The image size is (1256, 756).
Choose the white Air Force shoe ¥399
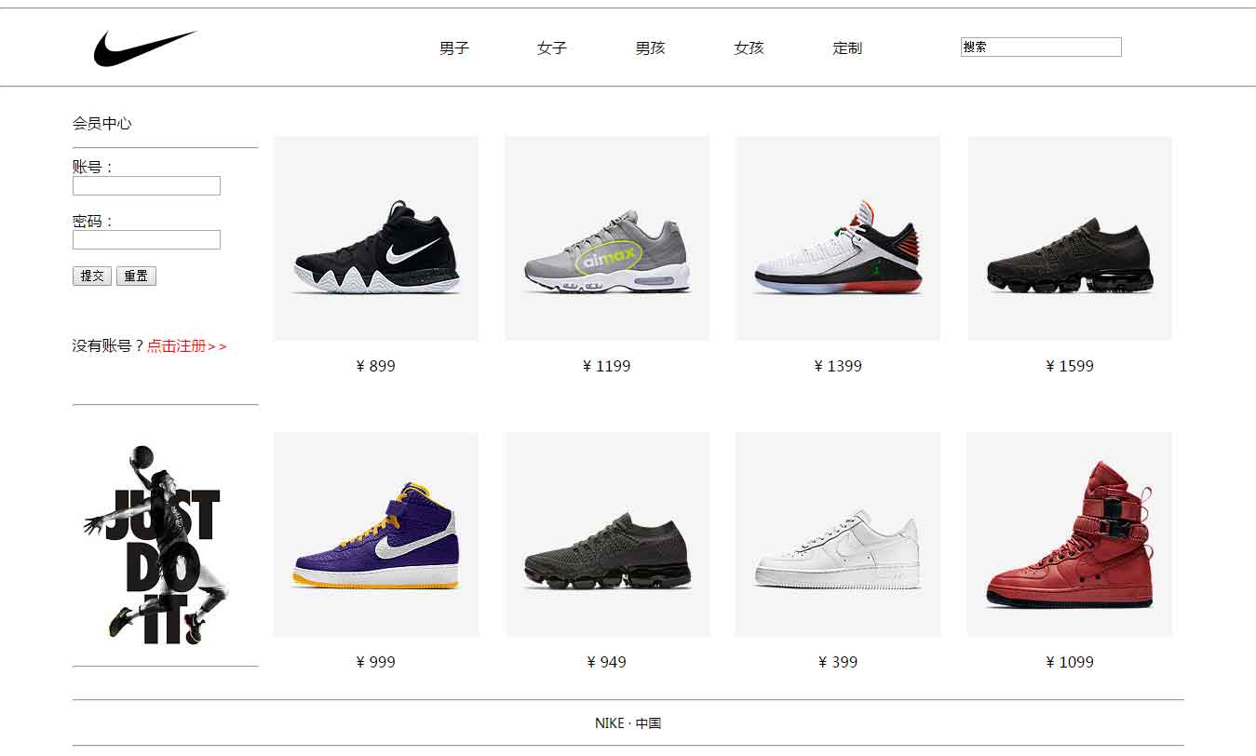(x=838, y=534)
